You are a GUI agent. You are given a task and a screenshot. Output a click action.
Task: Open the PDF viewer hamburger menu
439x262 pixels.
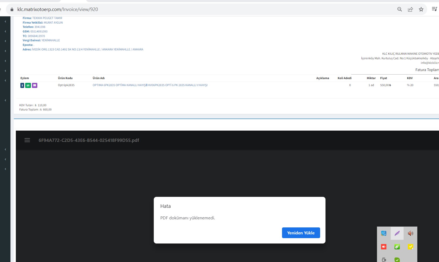coord(27,140)
